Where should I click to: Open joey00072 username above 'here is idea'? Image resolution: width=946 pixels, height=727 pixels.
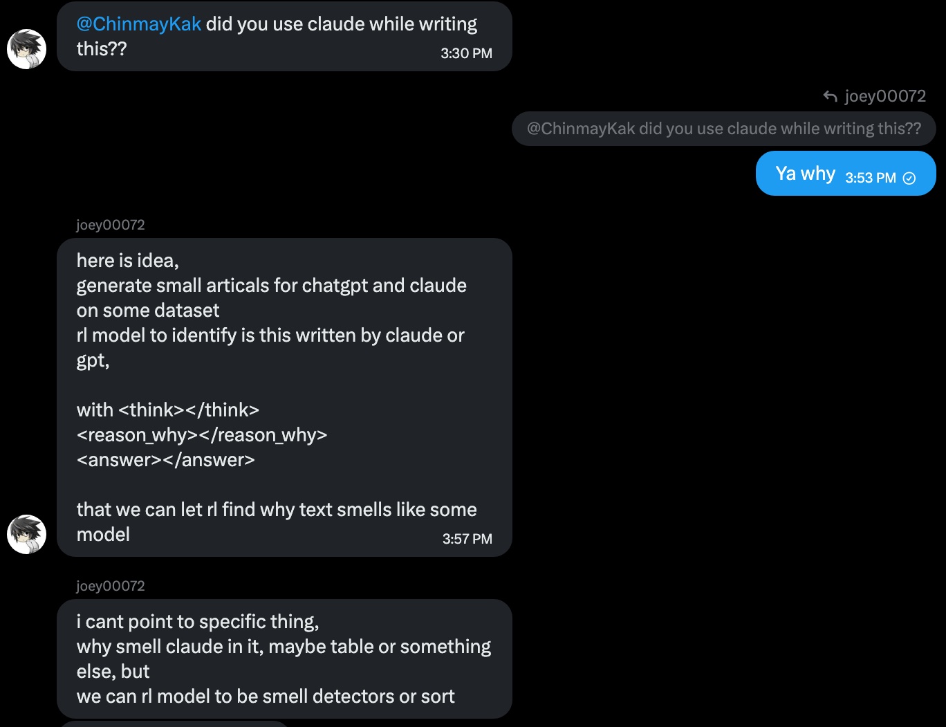click(111, 225)
